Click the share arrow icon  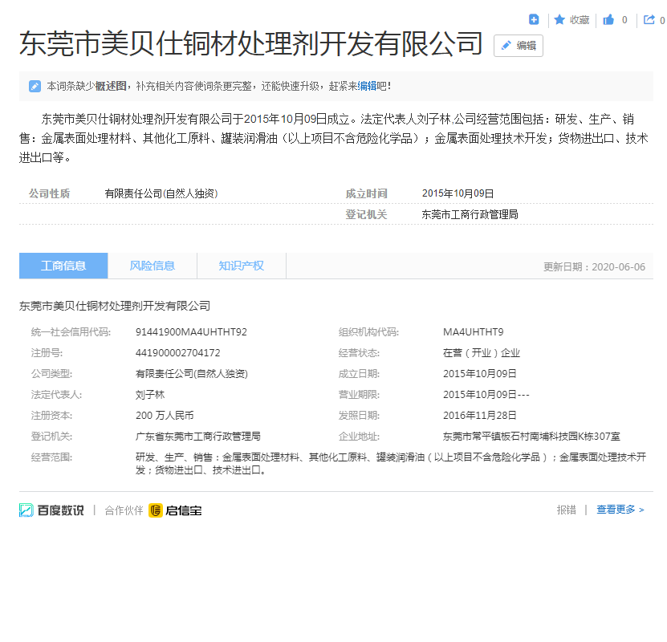click(x=649, y=20)
